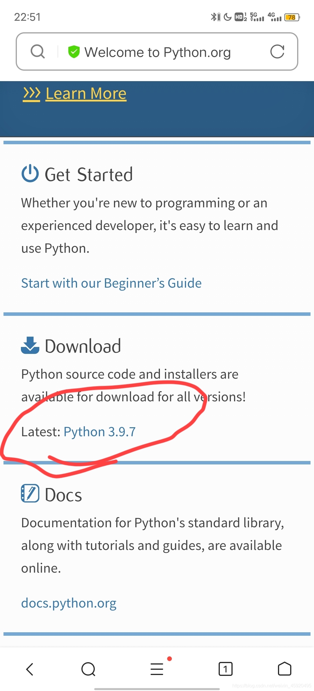
Task: Tap the triple chevron before Learn More
Action: click(32, 94)
